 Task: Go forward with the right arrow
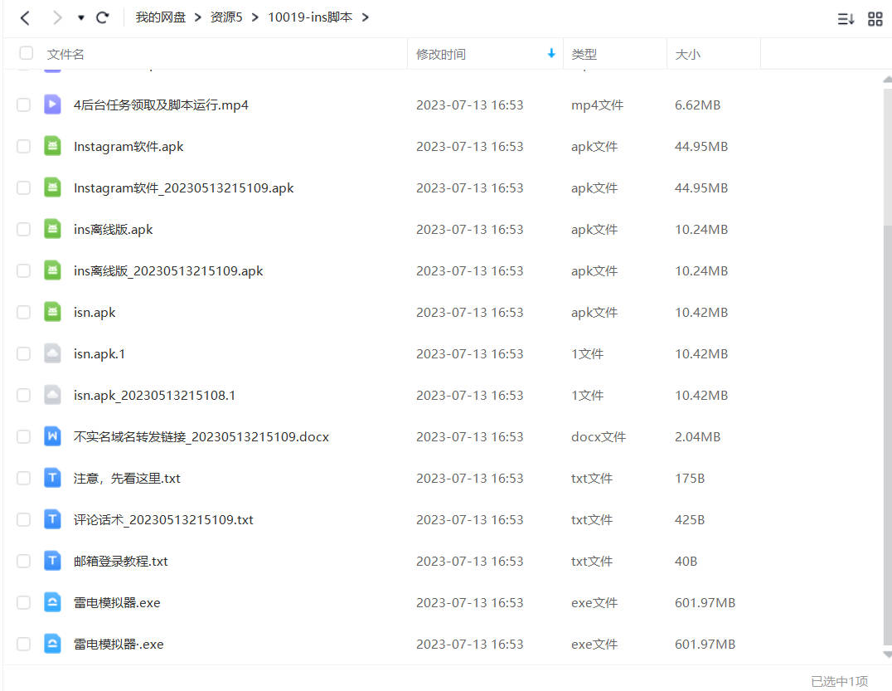[x=57, y=17]
